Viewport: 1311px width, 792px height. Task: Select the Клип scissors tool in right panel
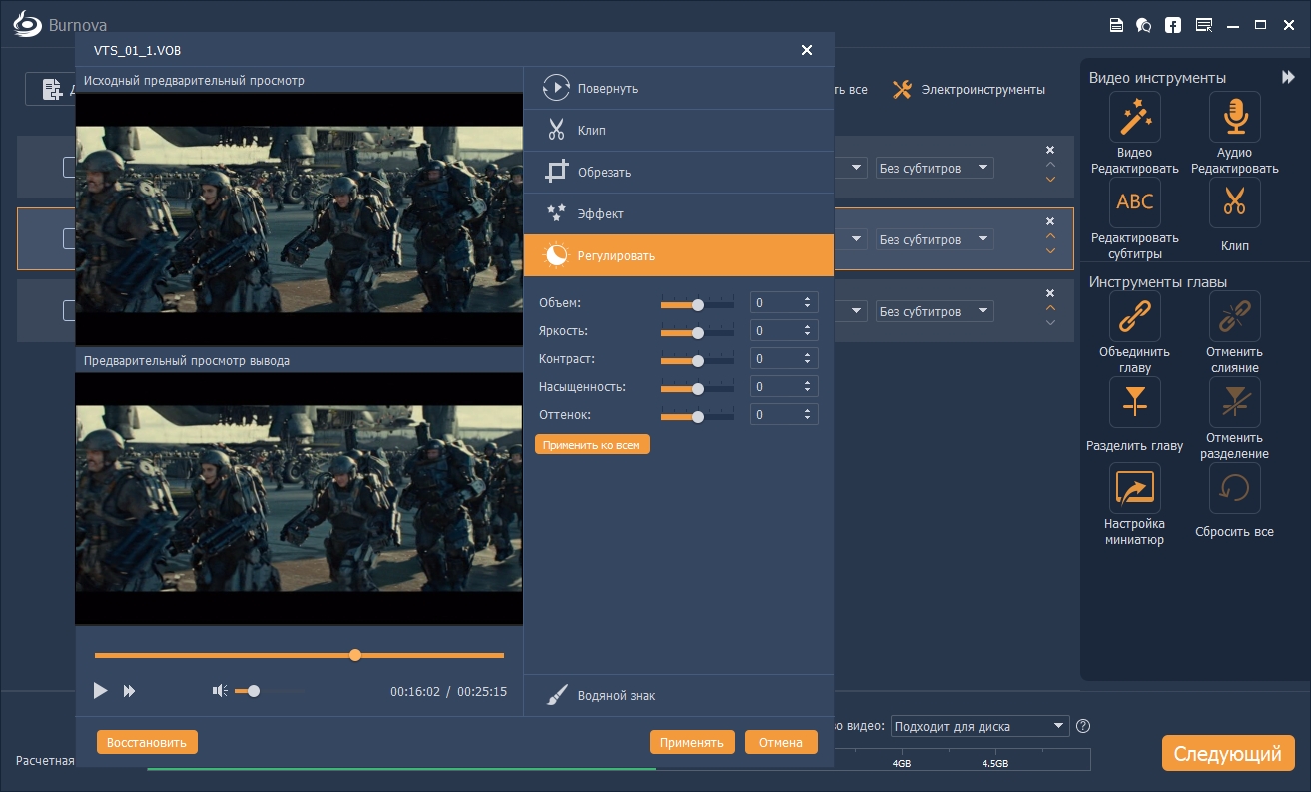coord(1234,203)
